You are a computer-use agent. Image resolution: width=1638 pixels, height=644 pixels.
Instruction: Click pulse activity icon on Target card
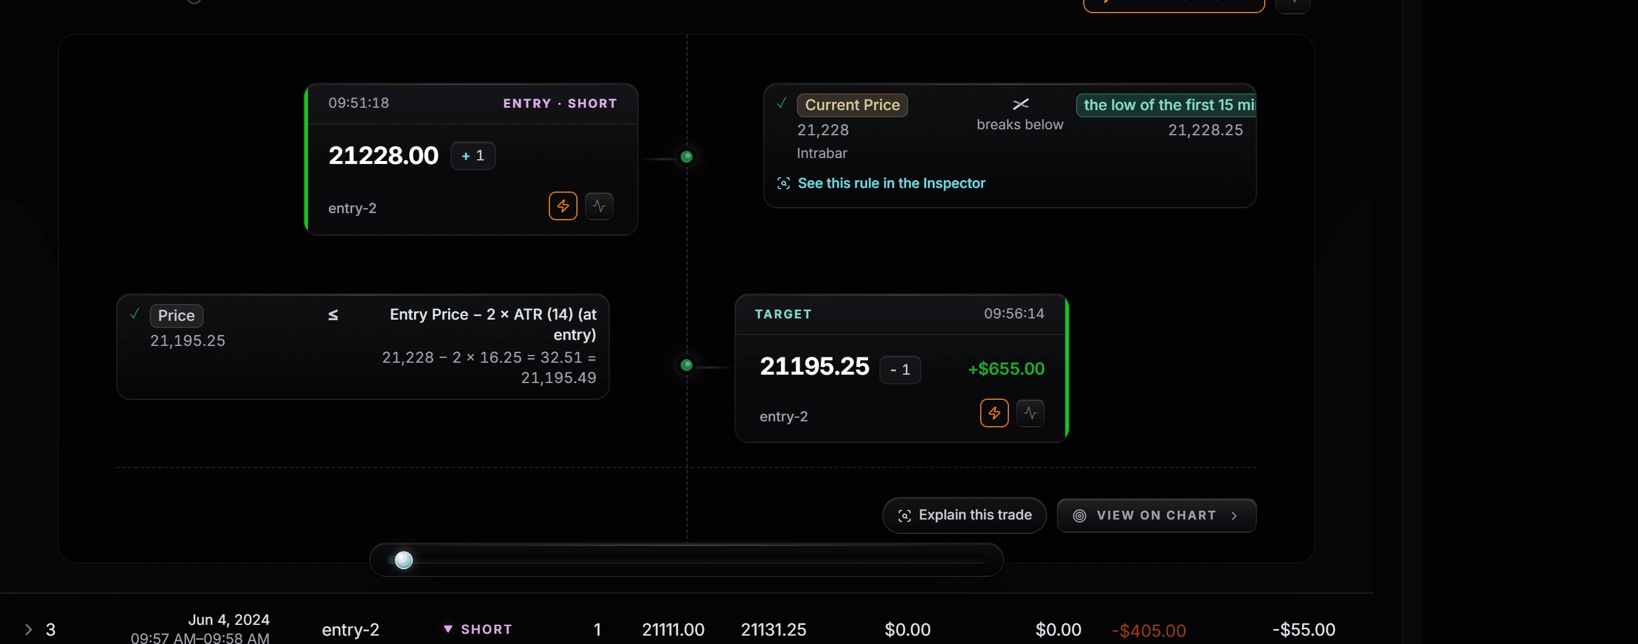pyautogui.click(x=1030, y=413)
